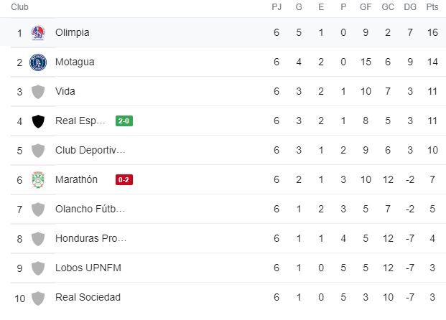This screenshot has height=320, width=446.
Task: Click the black shield next to Real España
Action: pos(38,121)
